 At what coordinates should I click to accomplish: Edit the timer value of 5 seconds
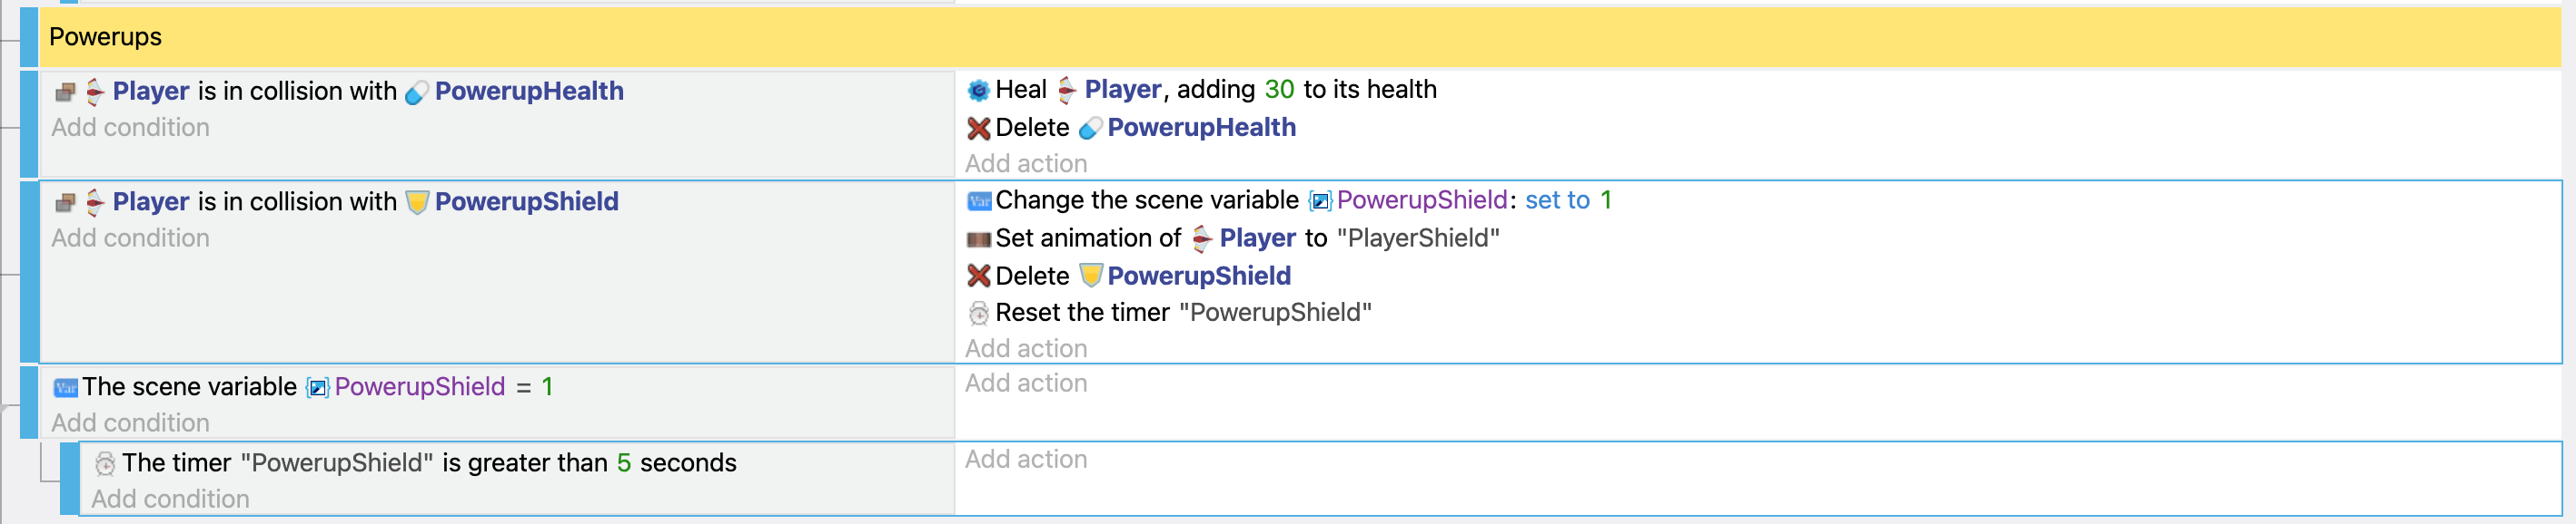pyautogui.click(x=623, y=463)
